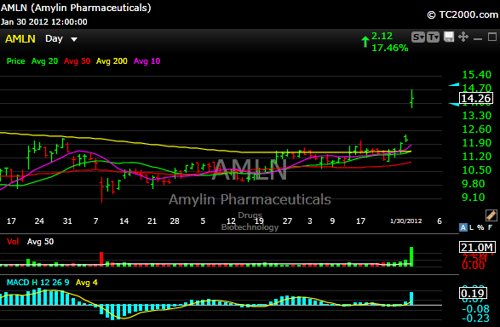Click the latest cyan MACD histogram bar
Image resolution: width=500 pixels, height=327 pixels.
click(411, 298)
